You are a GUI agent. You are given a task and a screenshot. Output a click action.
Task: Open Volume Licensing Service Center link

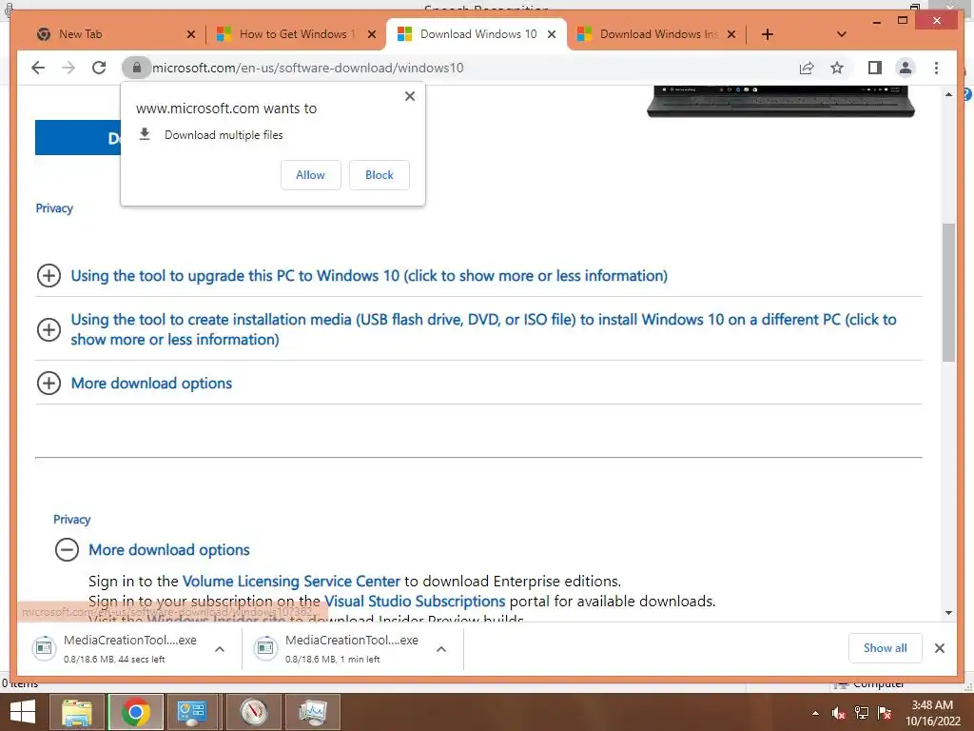pyautogui.click(x=291, y=582)
